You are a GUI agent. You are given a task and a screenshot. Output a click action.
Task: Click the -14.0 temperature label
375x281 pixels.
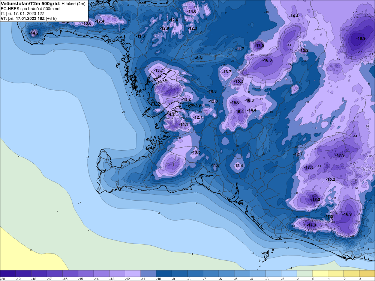tap(192, 12)
